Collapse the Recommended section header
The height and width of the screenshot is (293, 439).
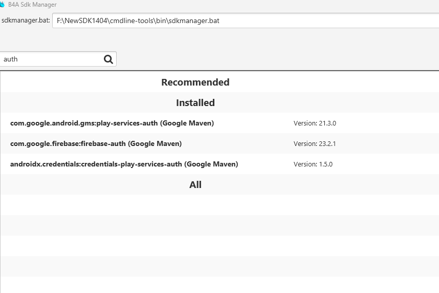point(195,82)
